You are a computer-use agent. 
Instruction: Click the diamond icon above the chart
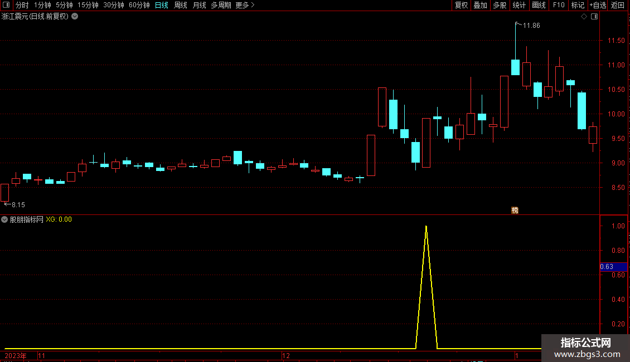click(x=584, y=17)
